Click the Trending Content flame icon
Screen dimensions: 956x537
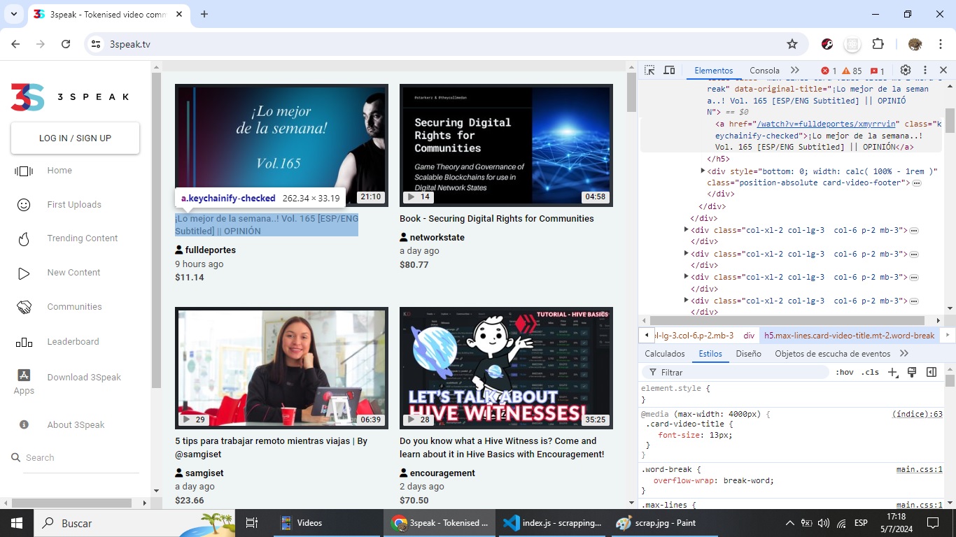pyautogui.click(x=24, y=239)
